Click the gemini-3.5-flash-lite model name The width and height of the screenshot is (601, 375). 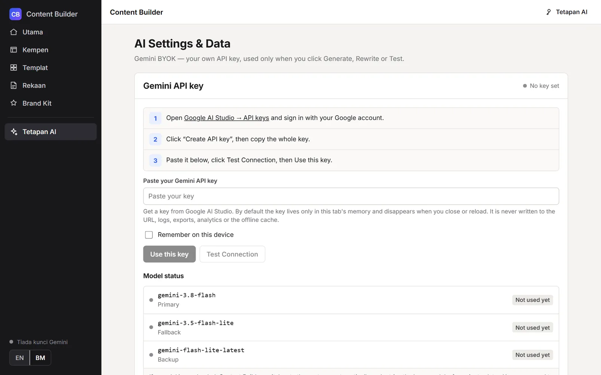pos(196,323)
